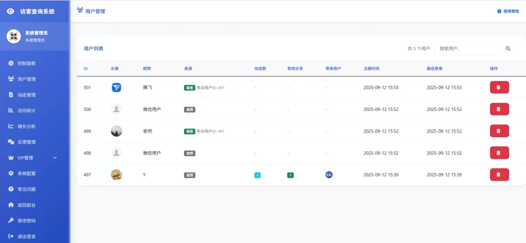The image size is (526, 243).
Task: Click the 增长分析 line chart icon
Action: click(x=11, y=126)
